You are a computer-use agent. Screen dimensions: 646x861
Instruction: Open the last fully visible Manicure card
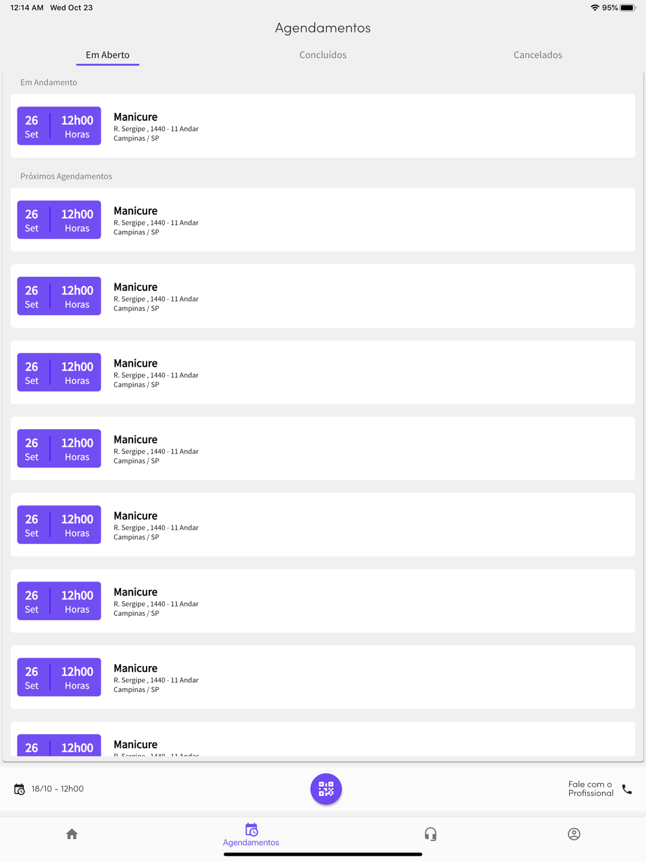(x=323, y=677)
